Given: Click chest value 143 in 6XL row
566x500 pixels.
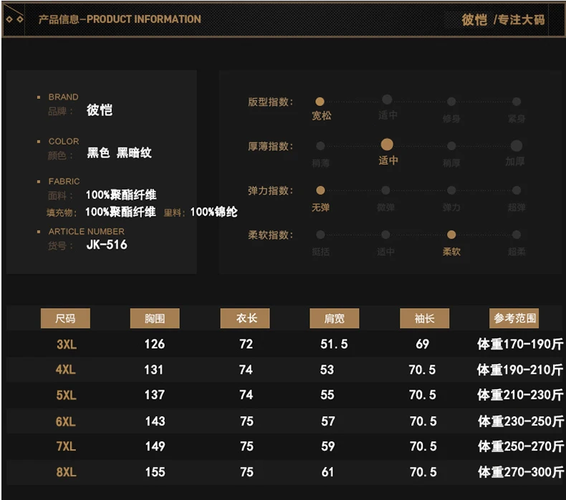Looking at the screenshot, I should 155,421.
